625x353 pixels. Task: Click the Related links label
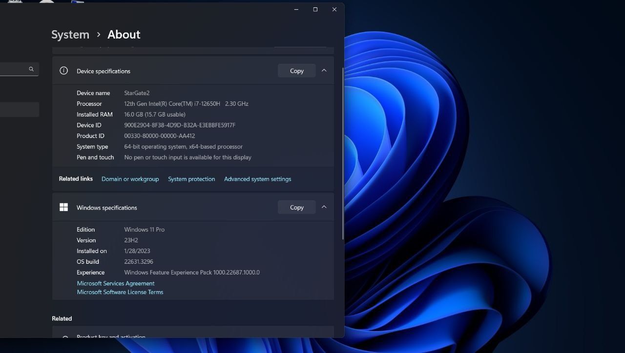click(x=76, y=179)
